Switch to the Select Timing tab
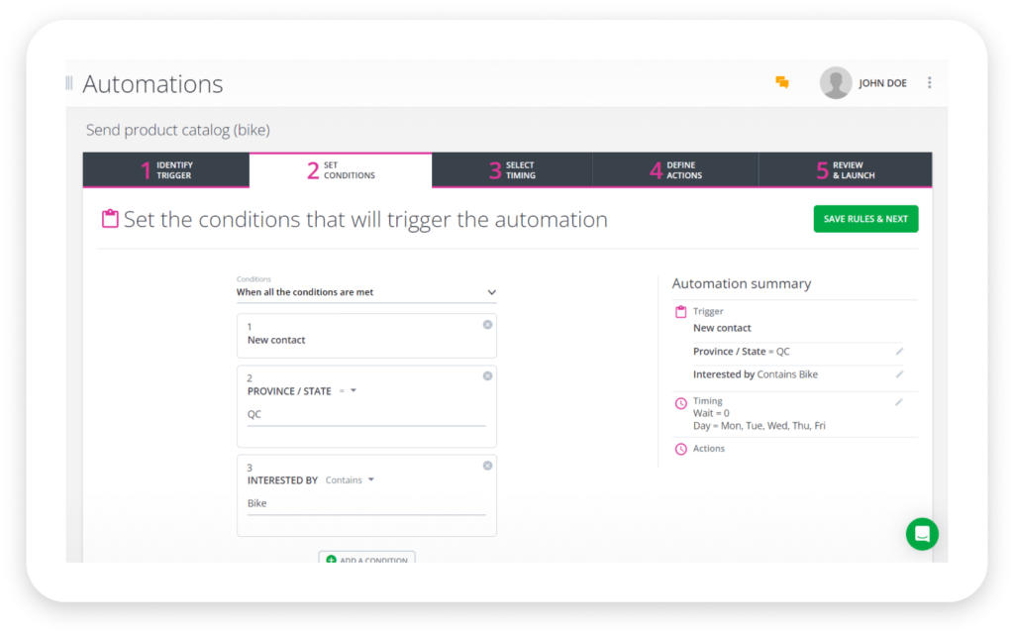The image size is (1014, 635). [x=512, y=169]
